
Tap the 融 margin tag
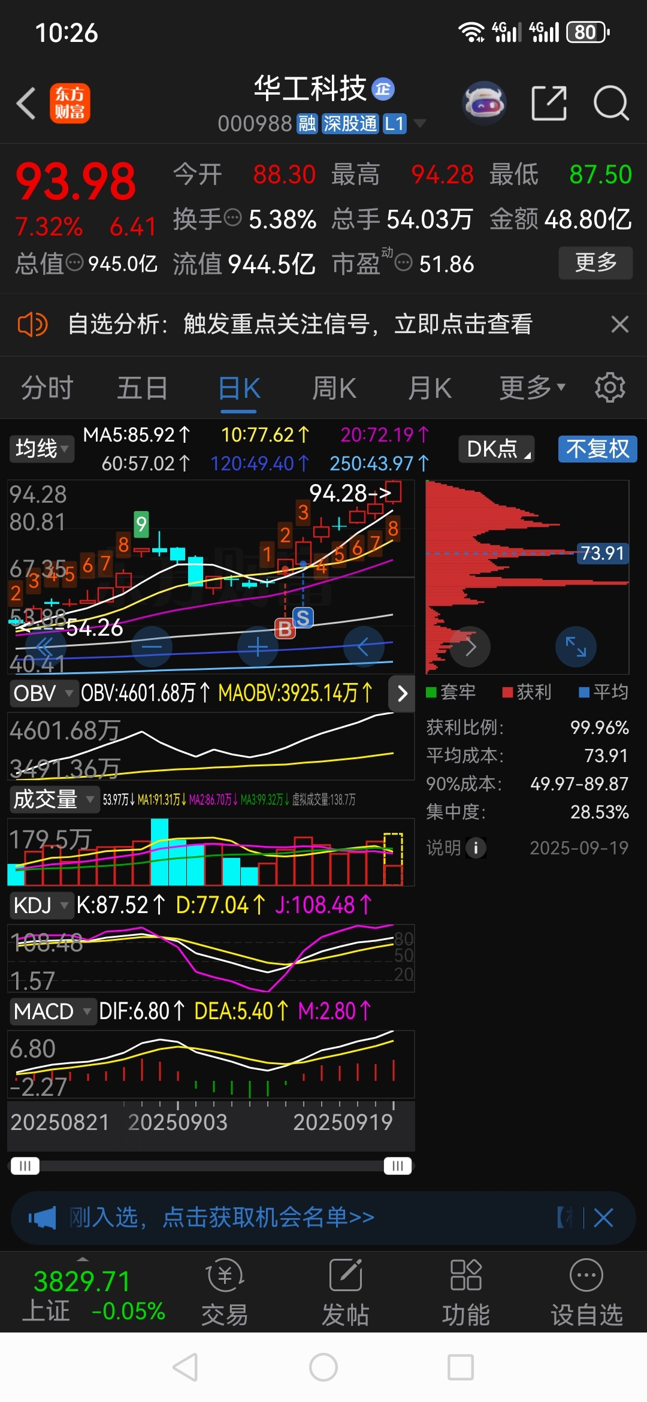pos(307,124)
